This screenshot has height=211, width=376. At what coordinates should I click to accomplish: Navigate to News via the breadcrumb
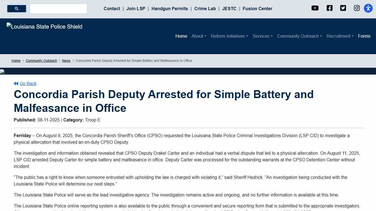tap(66, 61)
